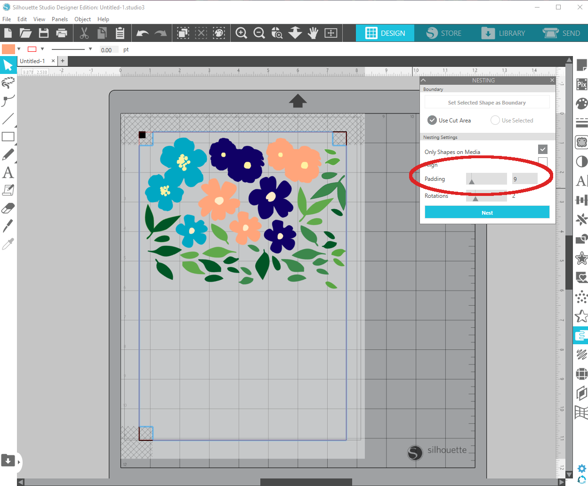Screen dimensions: 588x486
Task: Click the Zoom In magnifier icon
Action: click(242, 33)
